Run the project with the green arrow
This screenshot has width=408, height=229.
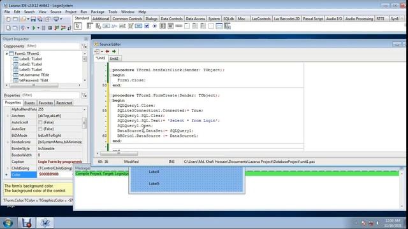(x=34, y=28)
